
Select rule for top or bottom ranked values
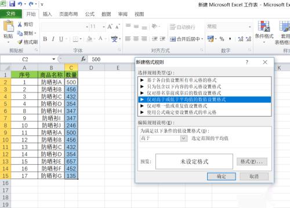(x=205, y=93)
